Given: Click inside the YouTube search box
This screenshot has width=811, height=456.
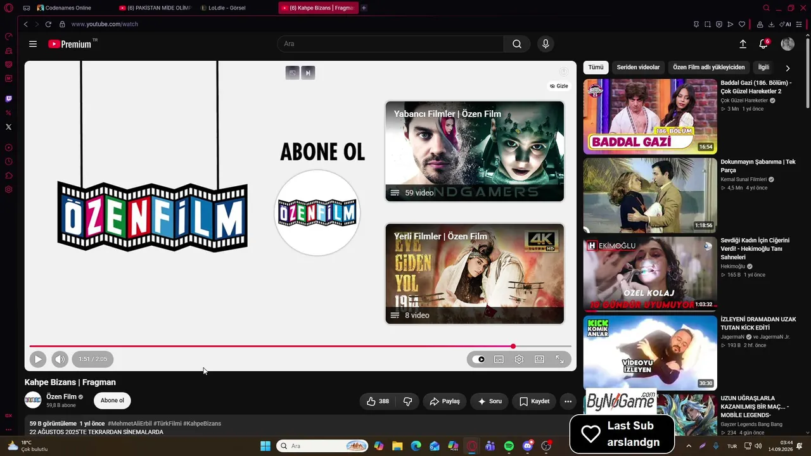Looking at the screenshot, I should 390,44.
